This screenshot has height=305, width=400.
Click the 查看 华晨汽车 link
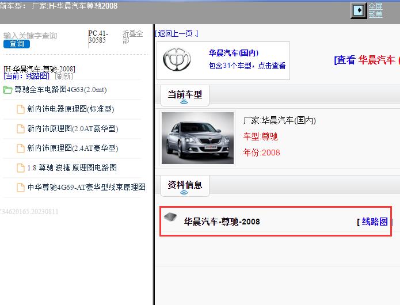[x=366, y=60]
